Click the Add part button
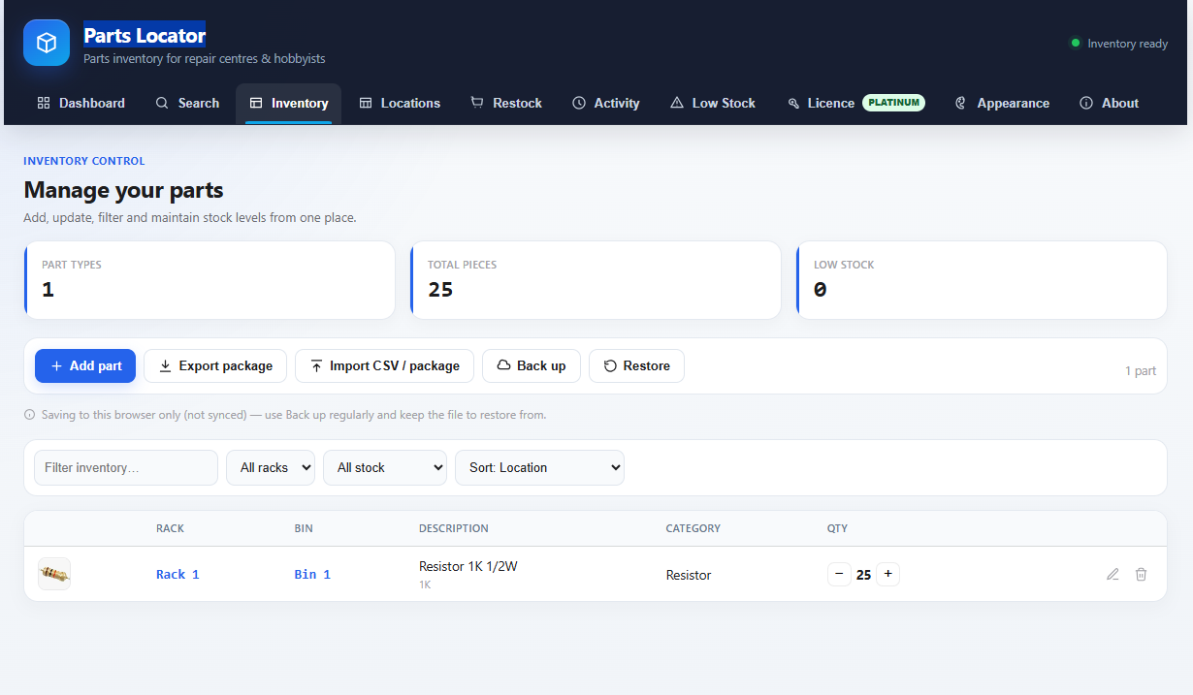Screen dimensions: 1193x695 pyautogui.click(x=85, y=365)
